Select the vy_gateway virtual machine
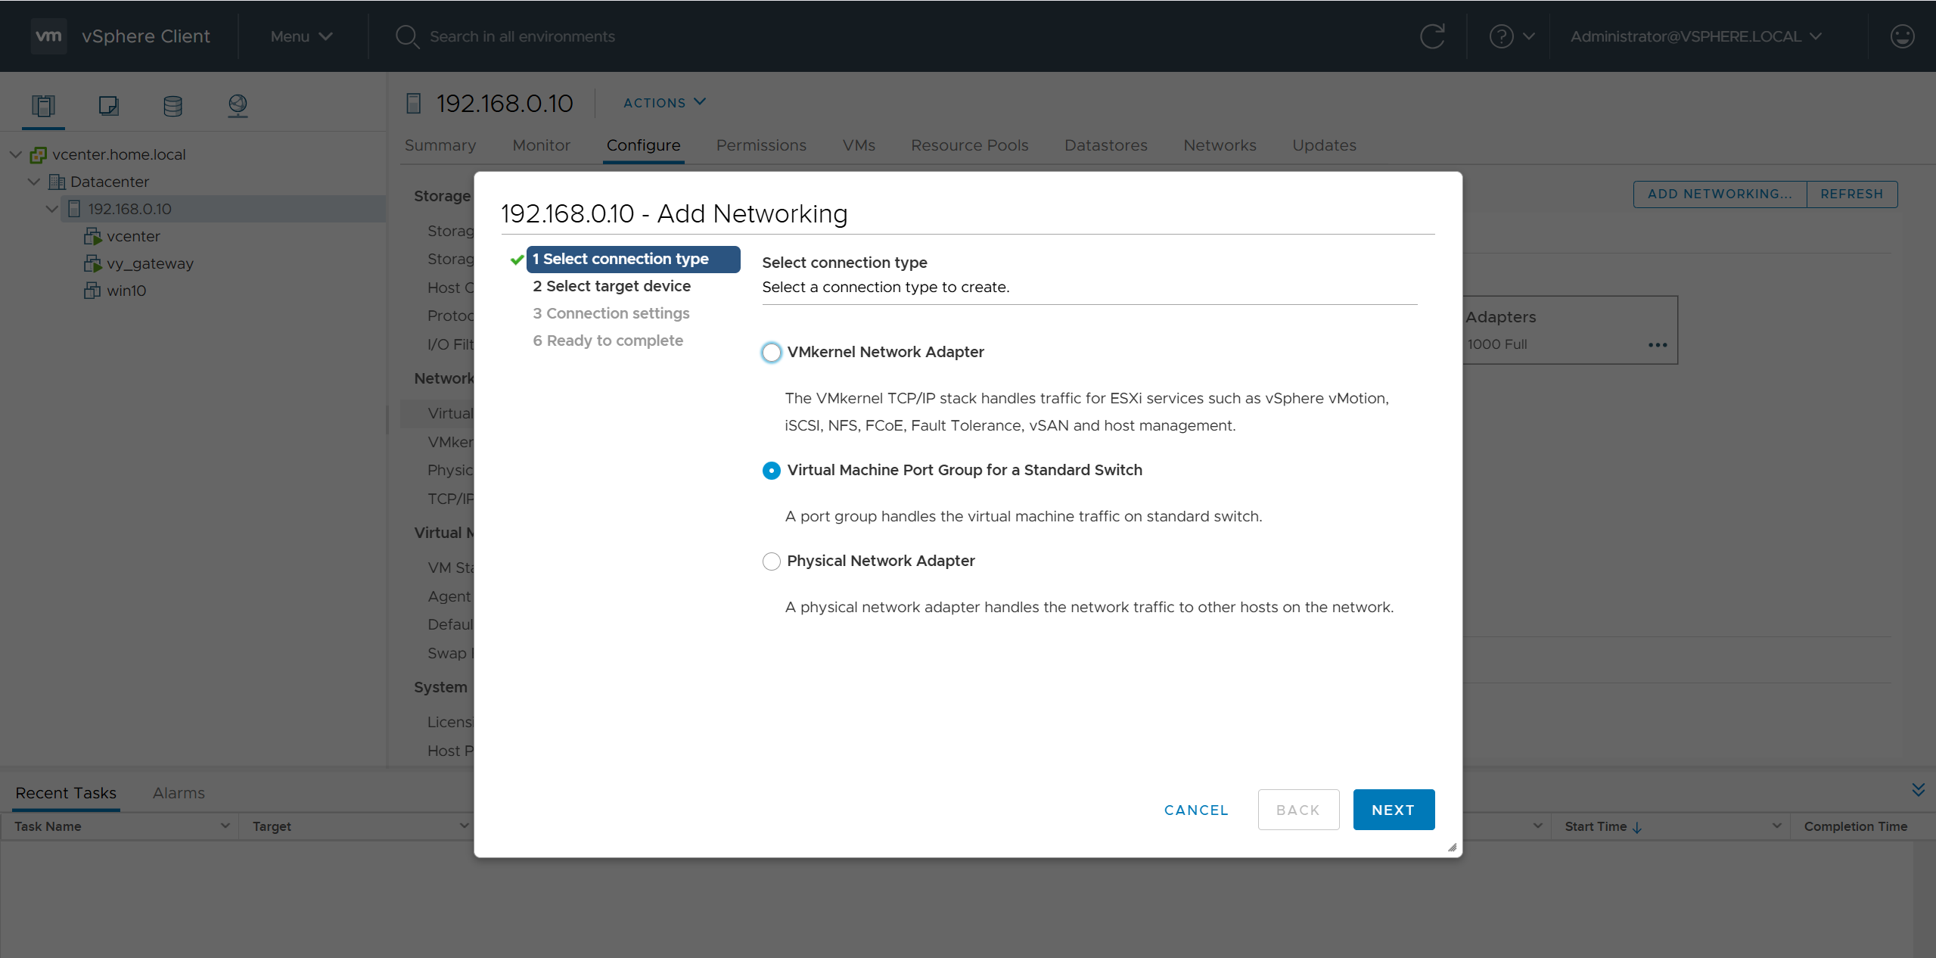Screen dimensions: 1936x958 (x=149, y=263)
